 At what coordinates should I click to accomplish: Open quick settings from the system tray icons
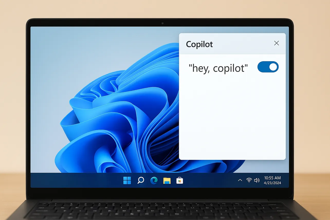coord(253,180)
